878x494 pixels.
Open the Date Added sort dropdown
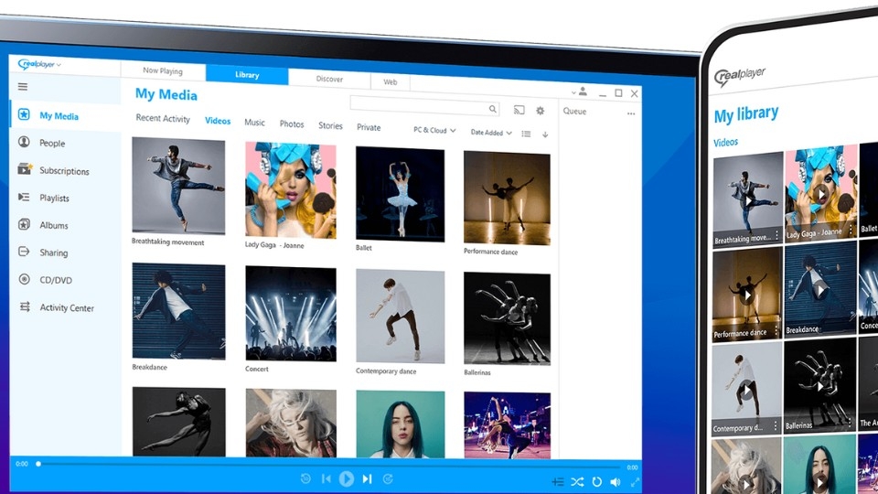point(491,133)
